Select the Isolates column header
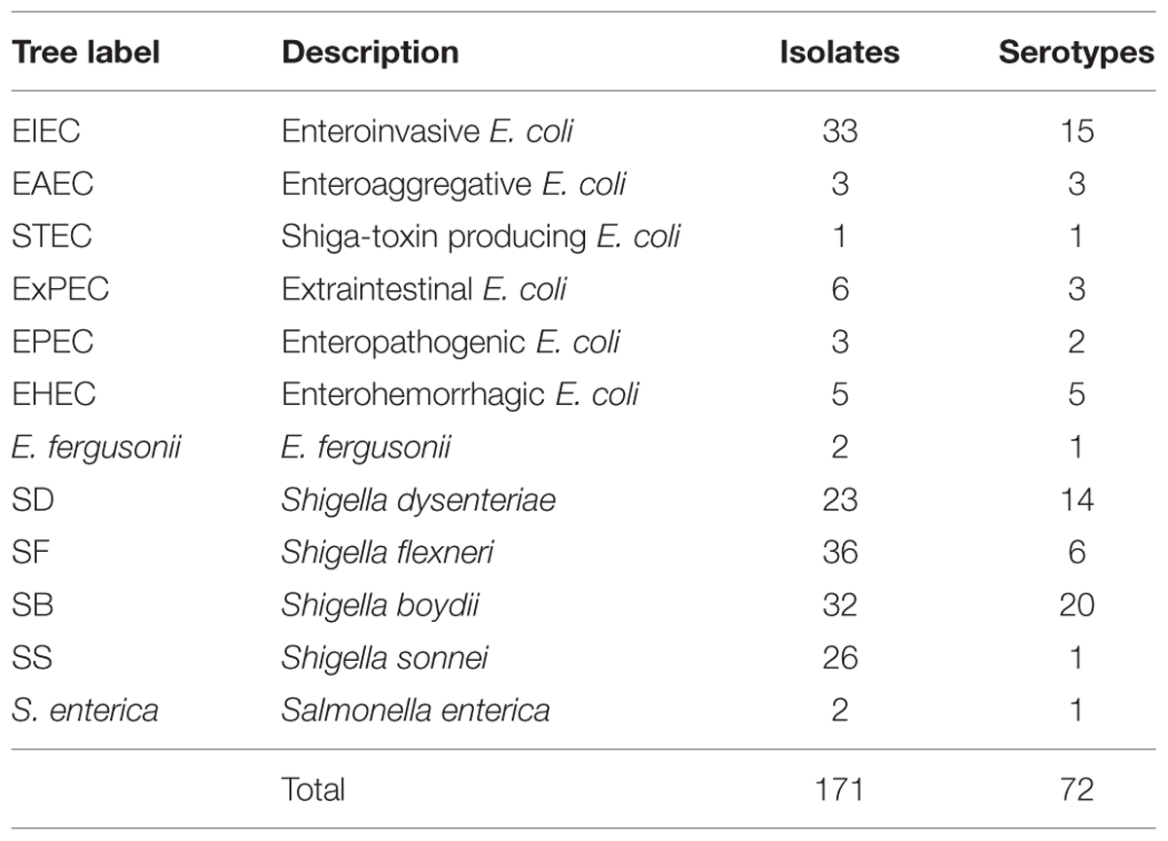 pos(839,54)
